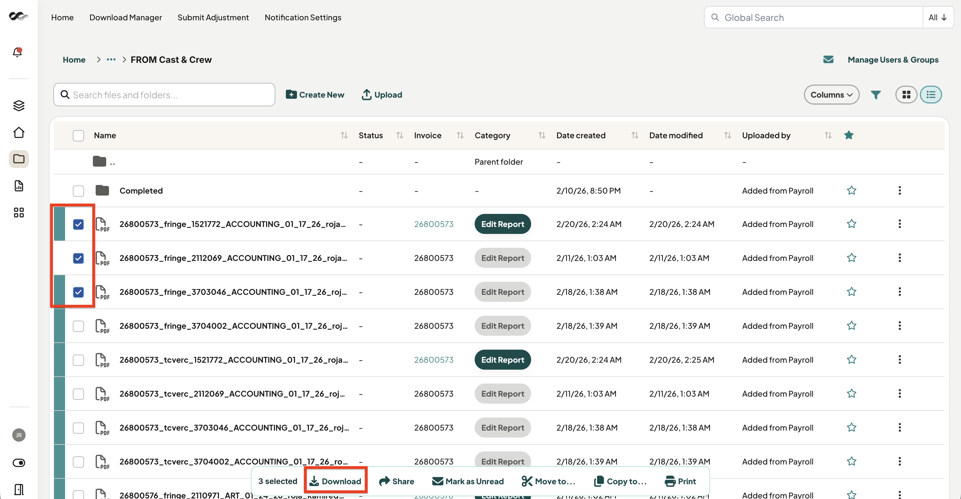Toggle the select-all checkbox in header
961x499 pixels.
78,135
